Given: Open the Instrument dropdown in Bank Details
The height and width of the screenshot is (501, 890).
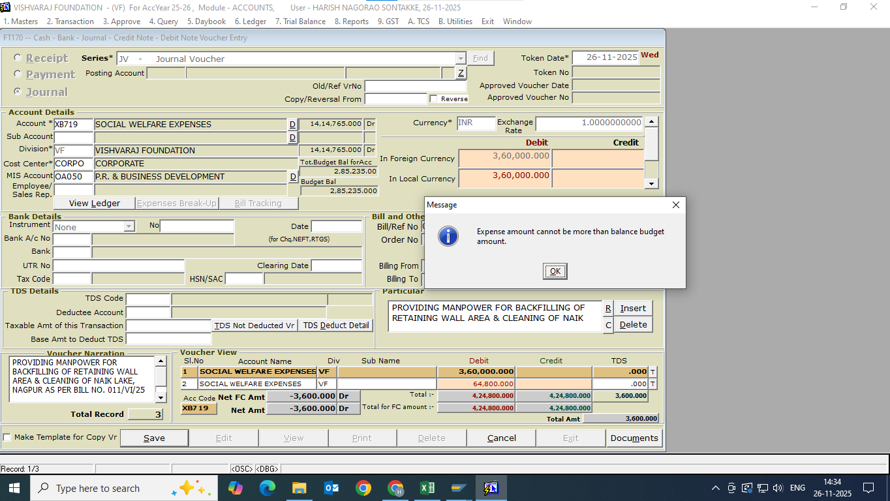Looking at the screenshot, I should tap(129, 227).
